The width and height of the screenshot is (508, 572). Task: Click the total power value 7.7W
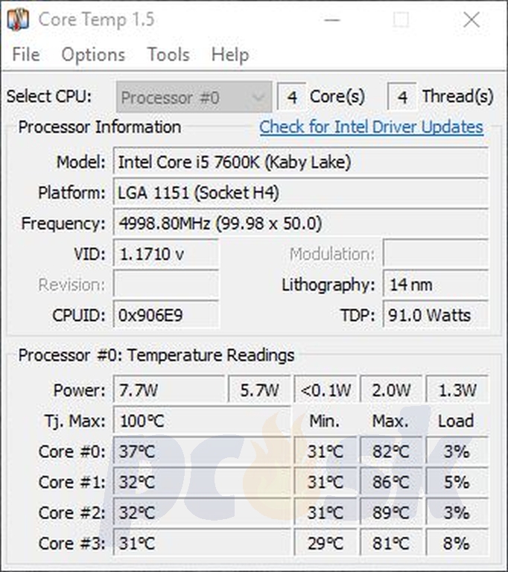pyautogui.click(x=169, y=390)
